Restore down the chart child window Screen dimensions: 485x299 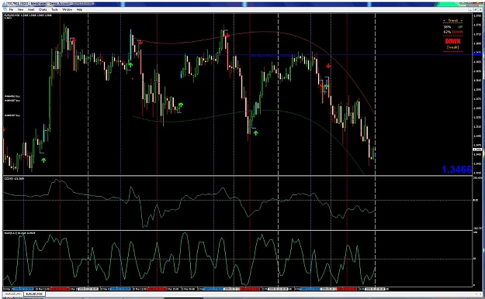coord(476,9)
